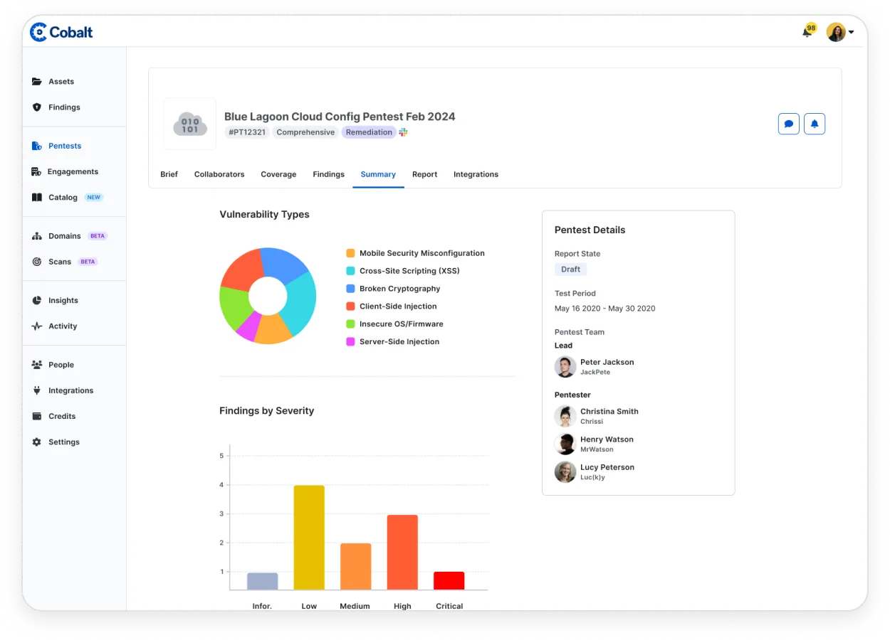The height and width of the screenshot is (640, 890).
Task: Click the pentest bell subscribe button
Action: pos(815,124)
